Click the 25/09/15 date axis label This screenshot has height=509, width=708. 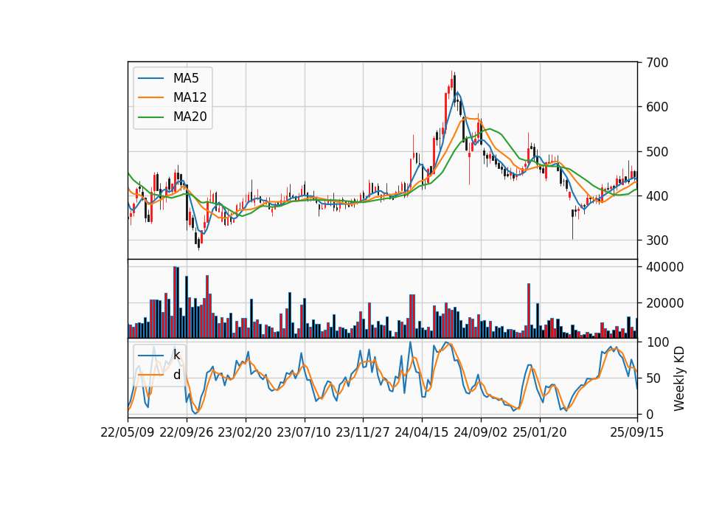click(637, 432)
